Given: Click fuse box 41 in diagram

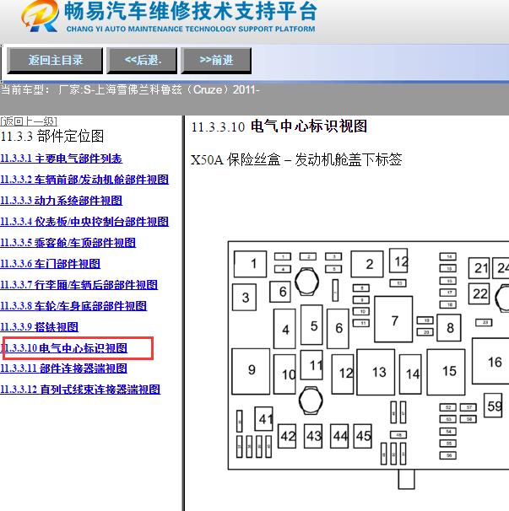Looking at the screenshot, I should click(x=263, y=419).
